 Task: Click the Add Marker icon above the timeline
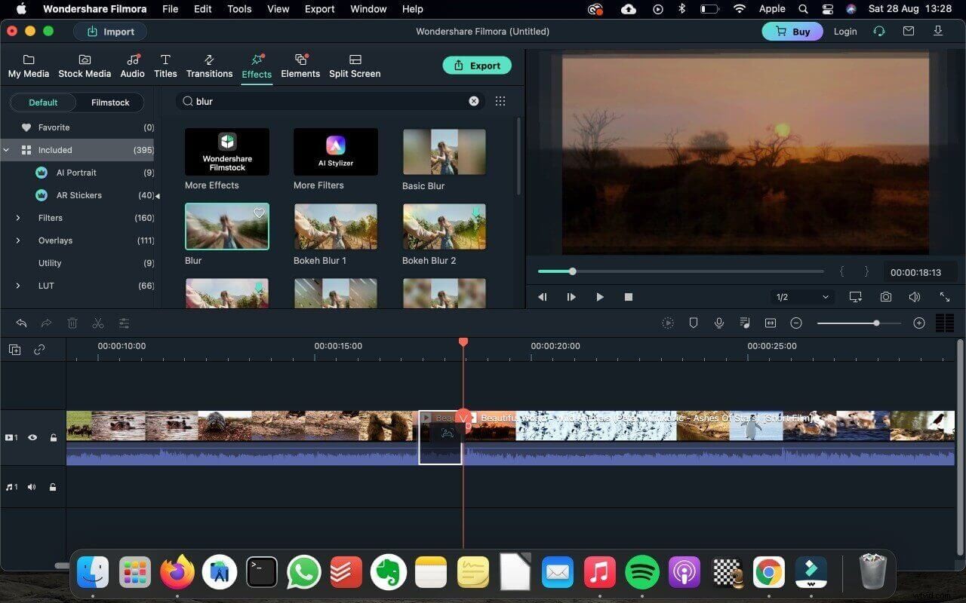tap(693, 323)
